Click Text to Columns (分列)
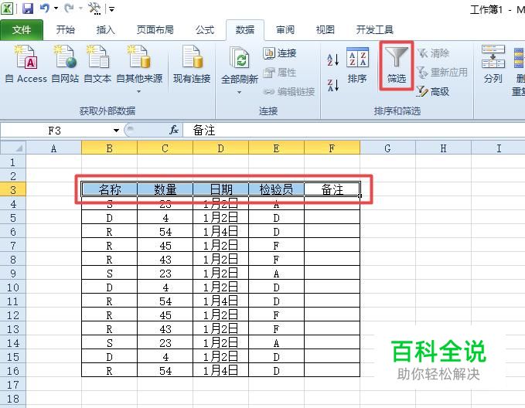Screen dimensions: 525x408 pos(493,64)
